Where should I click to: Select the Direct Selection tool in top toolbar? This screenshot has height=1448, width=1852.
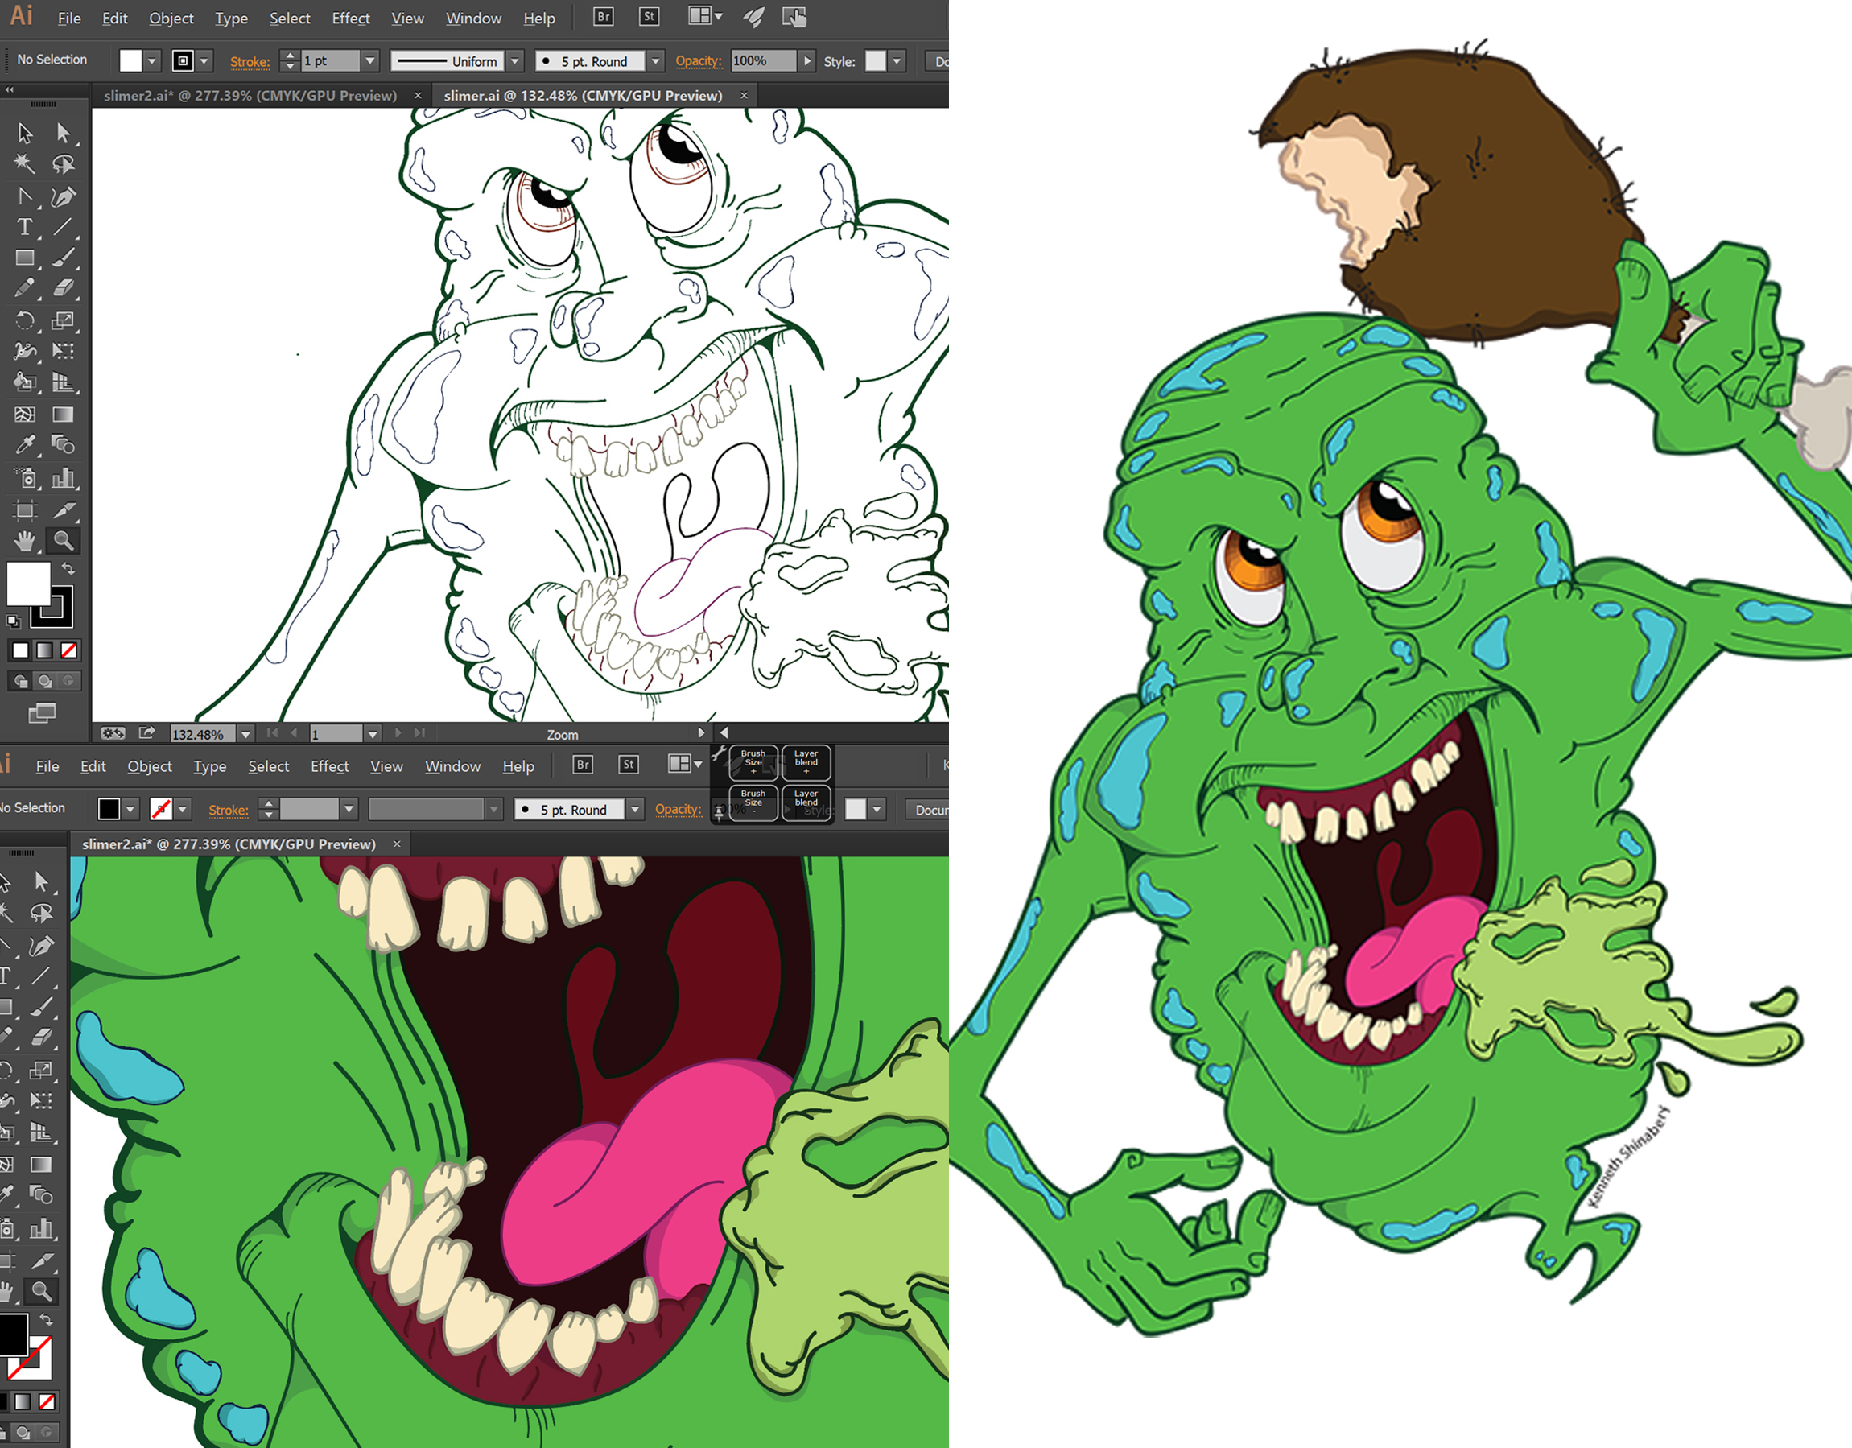click(64, 133)
